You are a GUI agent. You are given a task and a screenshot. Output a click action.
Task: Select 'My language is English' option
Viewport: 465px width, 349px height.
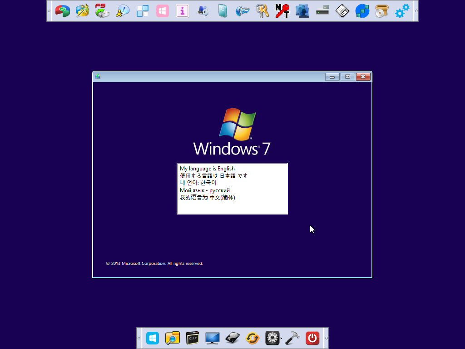207,169
